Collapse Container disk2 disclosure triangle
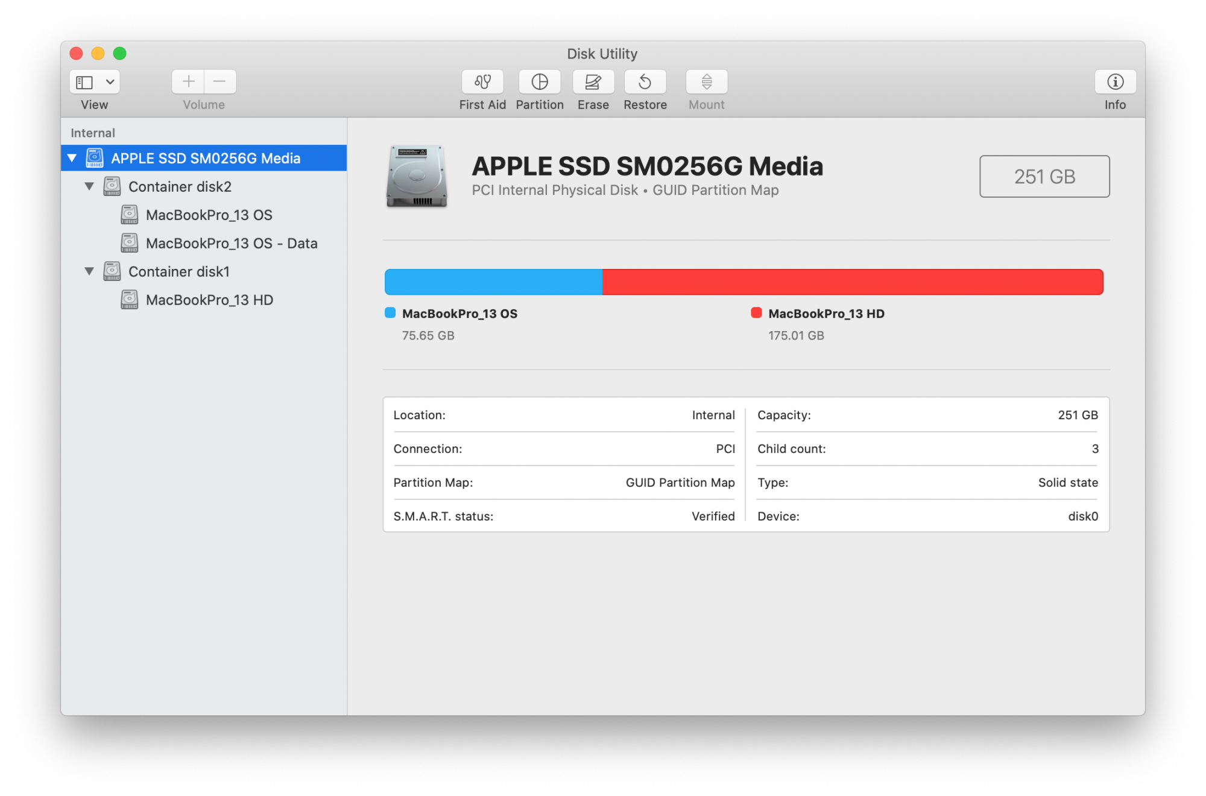Screen dimensions: 1206x796 pos(89,186)
